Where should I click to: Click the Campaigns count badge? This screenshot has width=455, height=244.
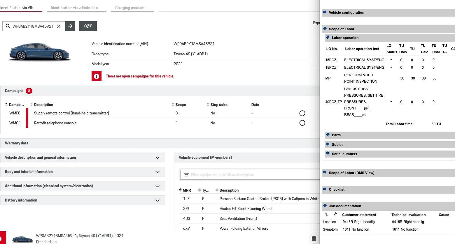point(29,91)
